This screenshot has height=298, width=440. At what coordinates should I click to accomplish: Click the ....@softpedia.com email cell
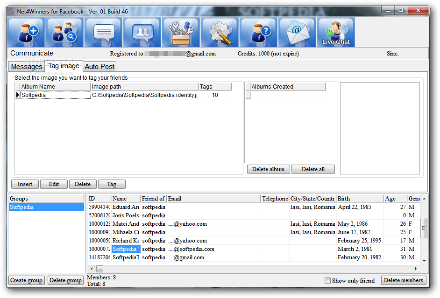(214, 249)
